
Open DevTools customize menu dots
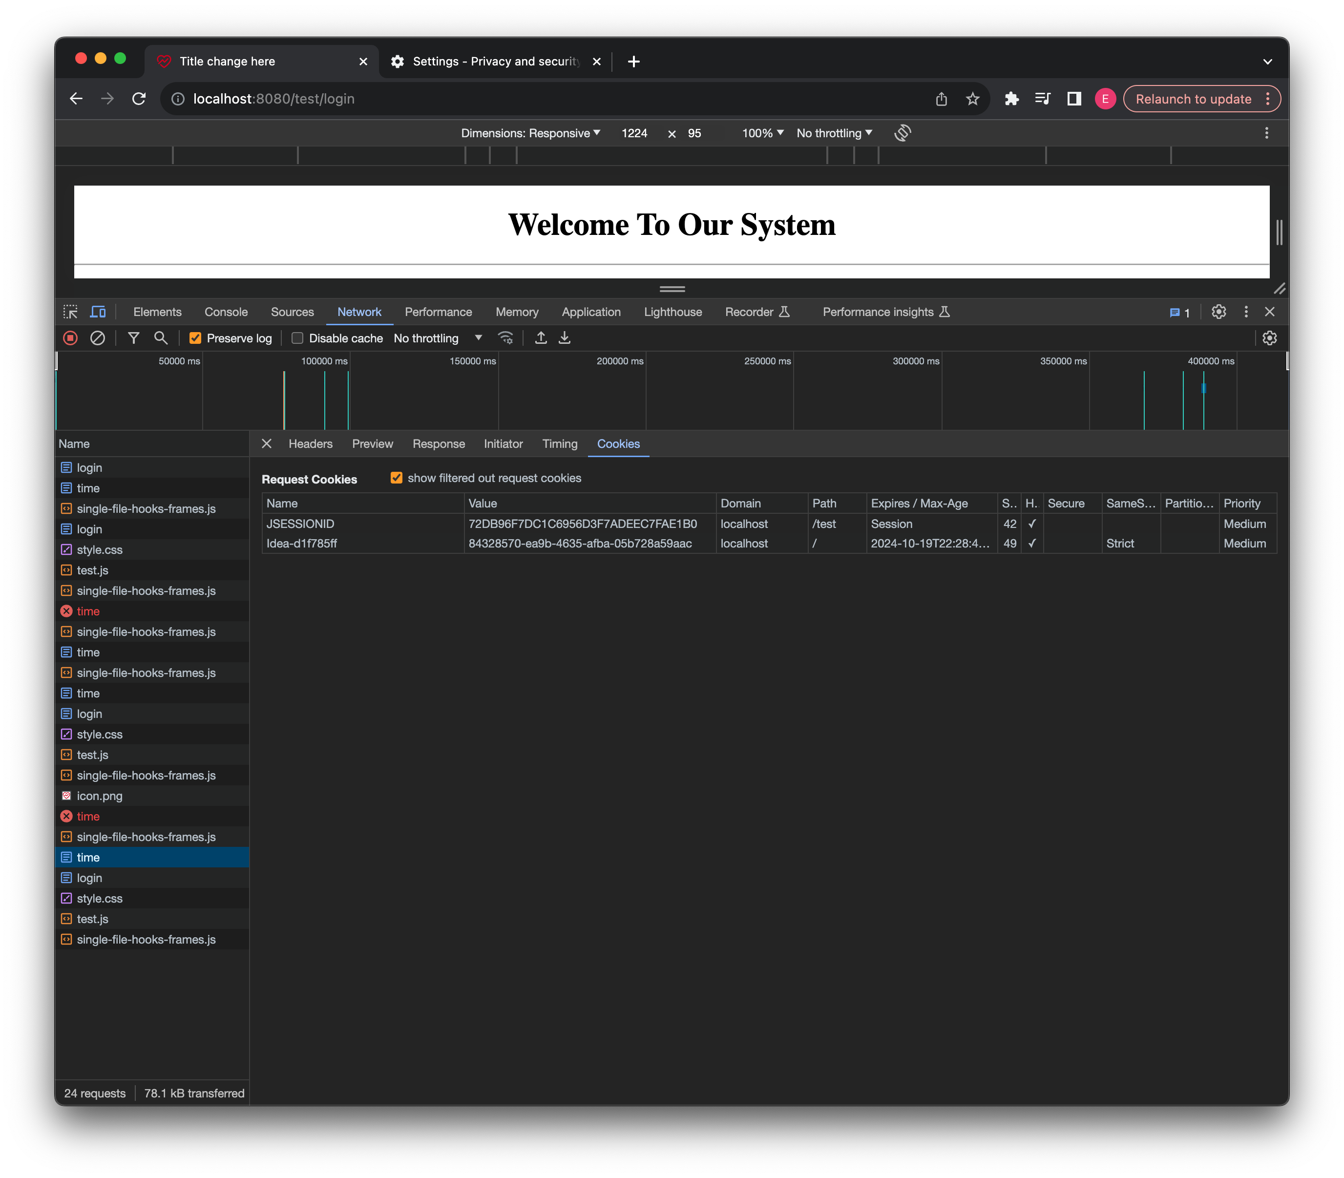pyautogui.click(x=1245, y=312)
